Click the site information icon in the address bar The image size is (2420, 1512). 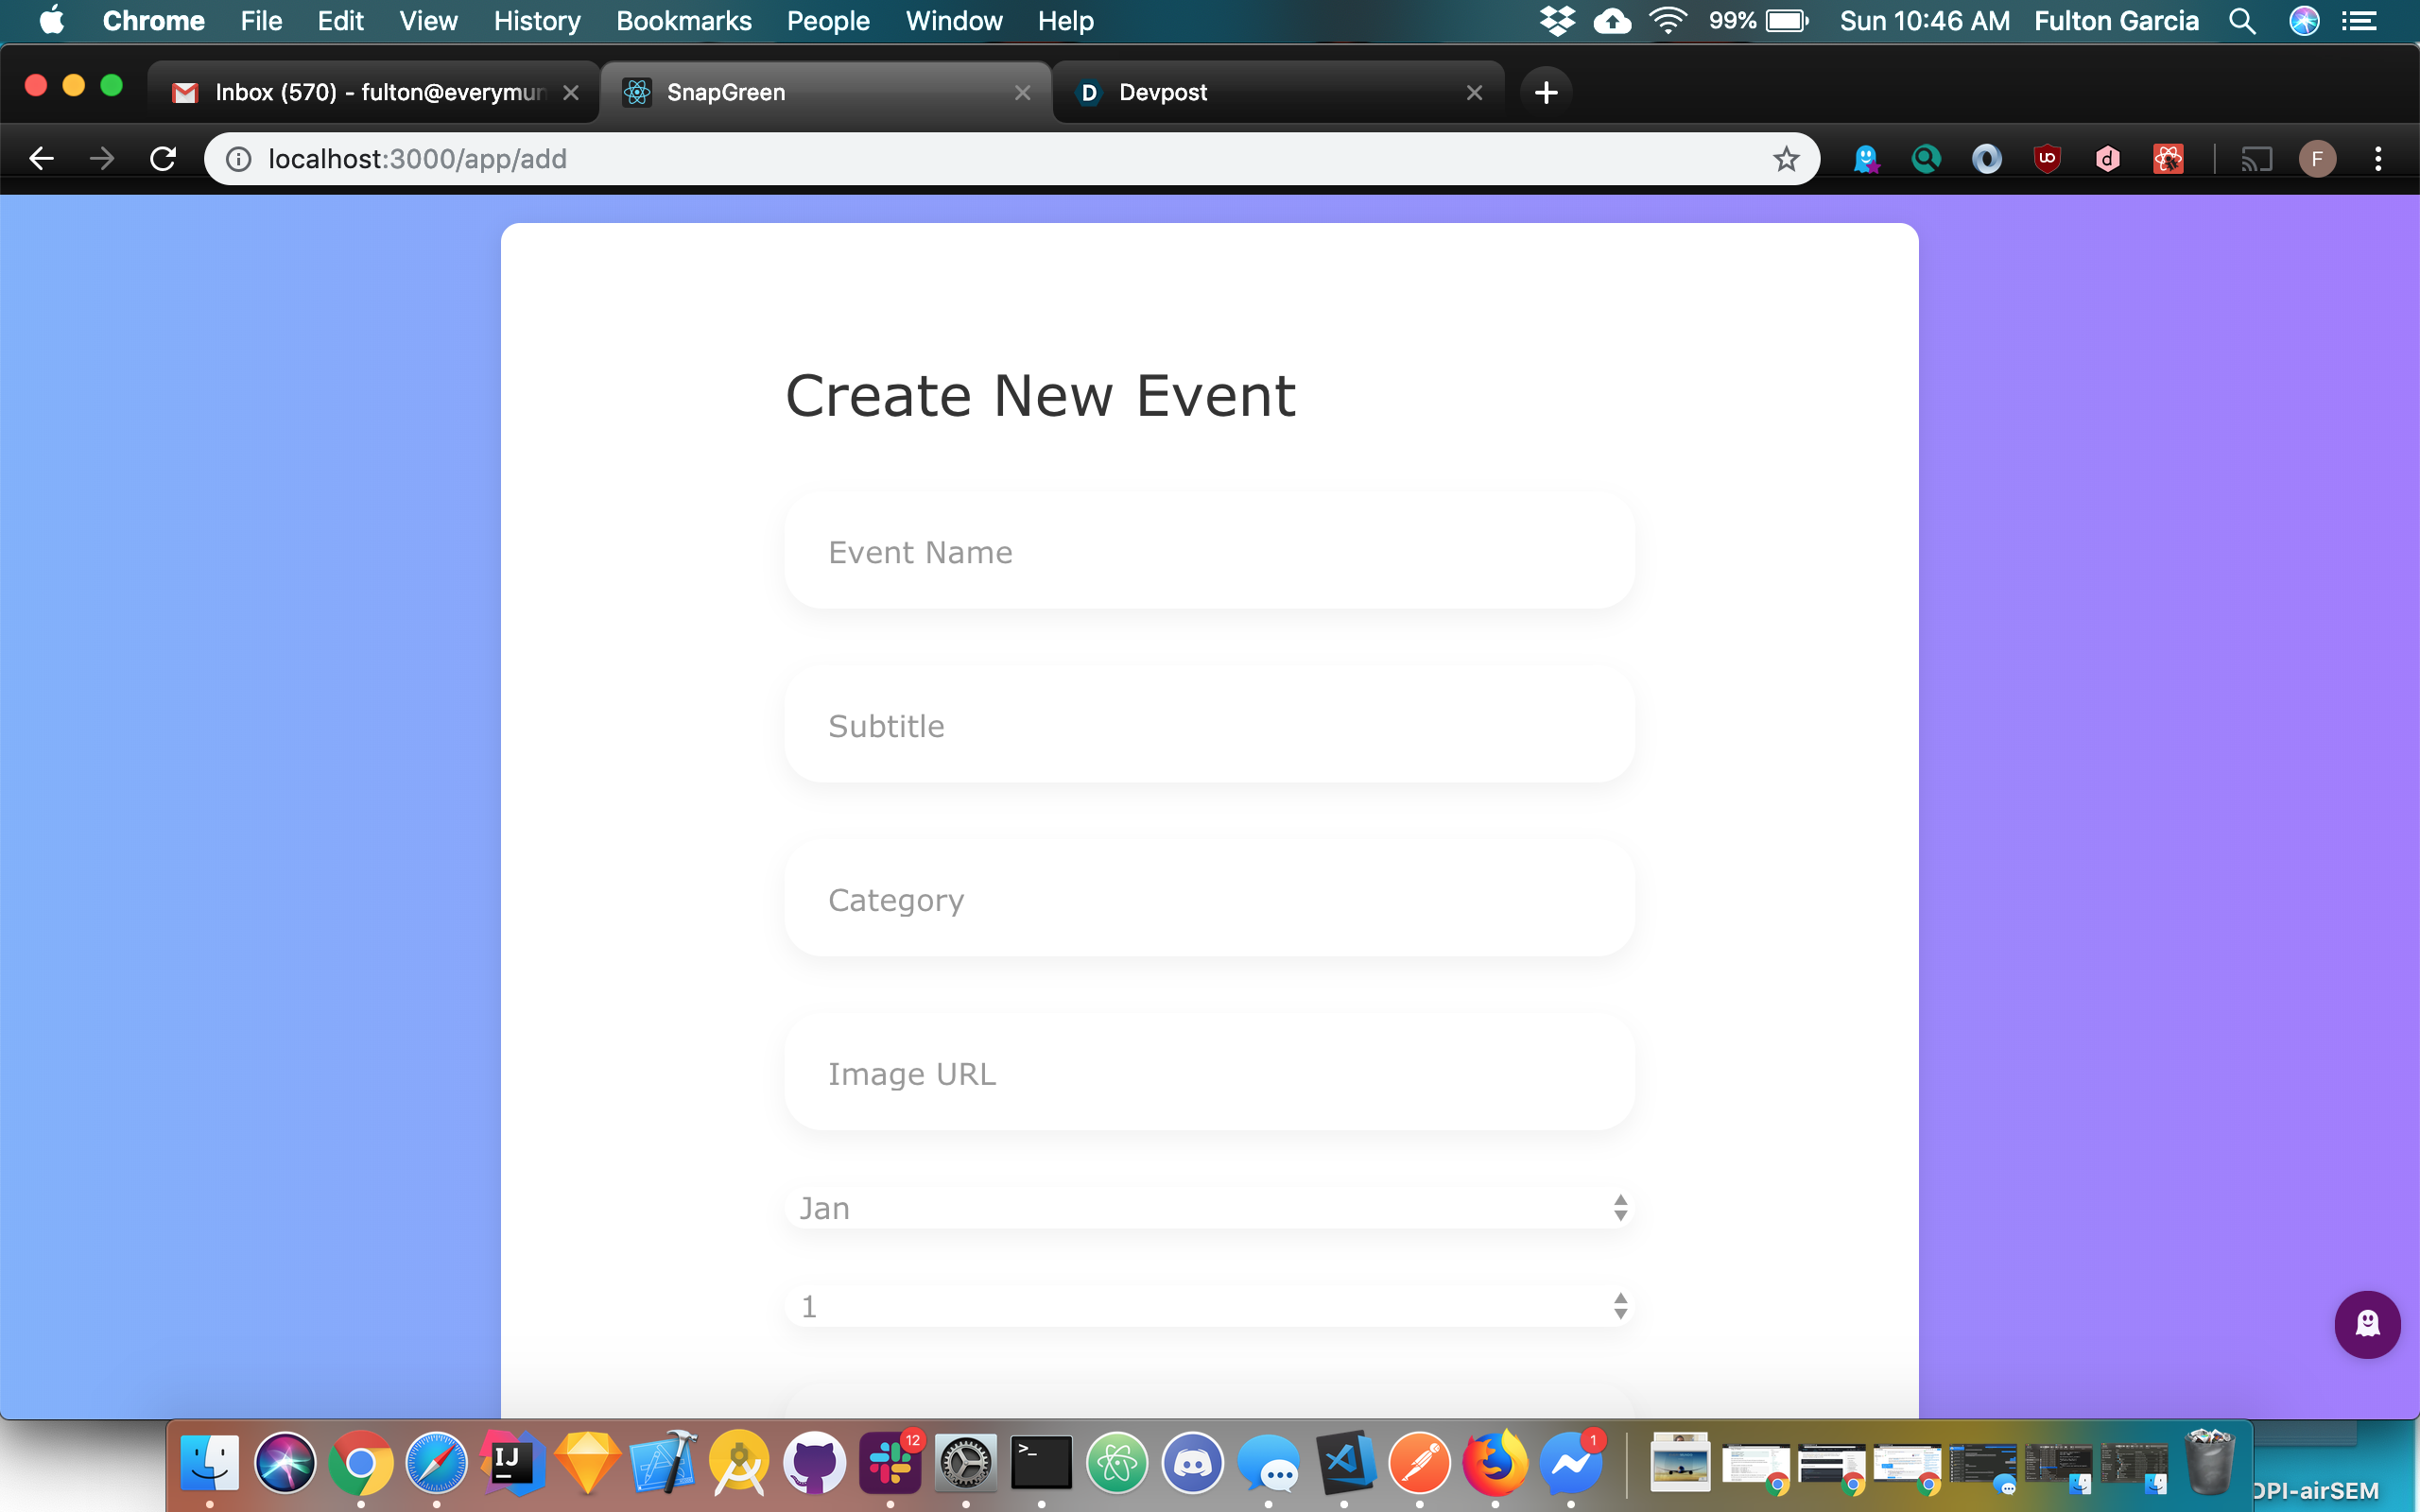pos(238,159)
